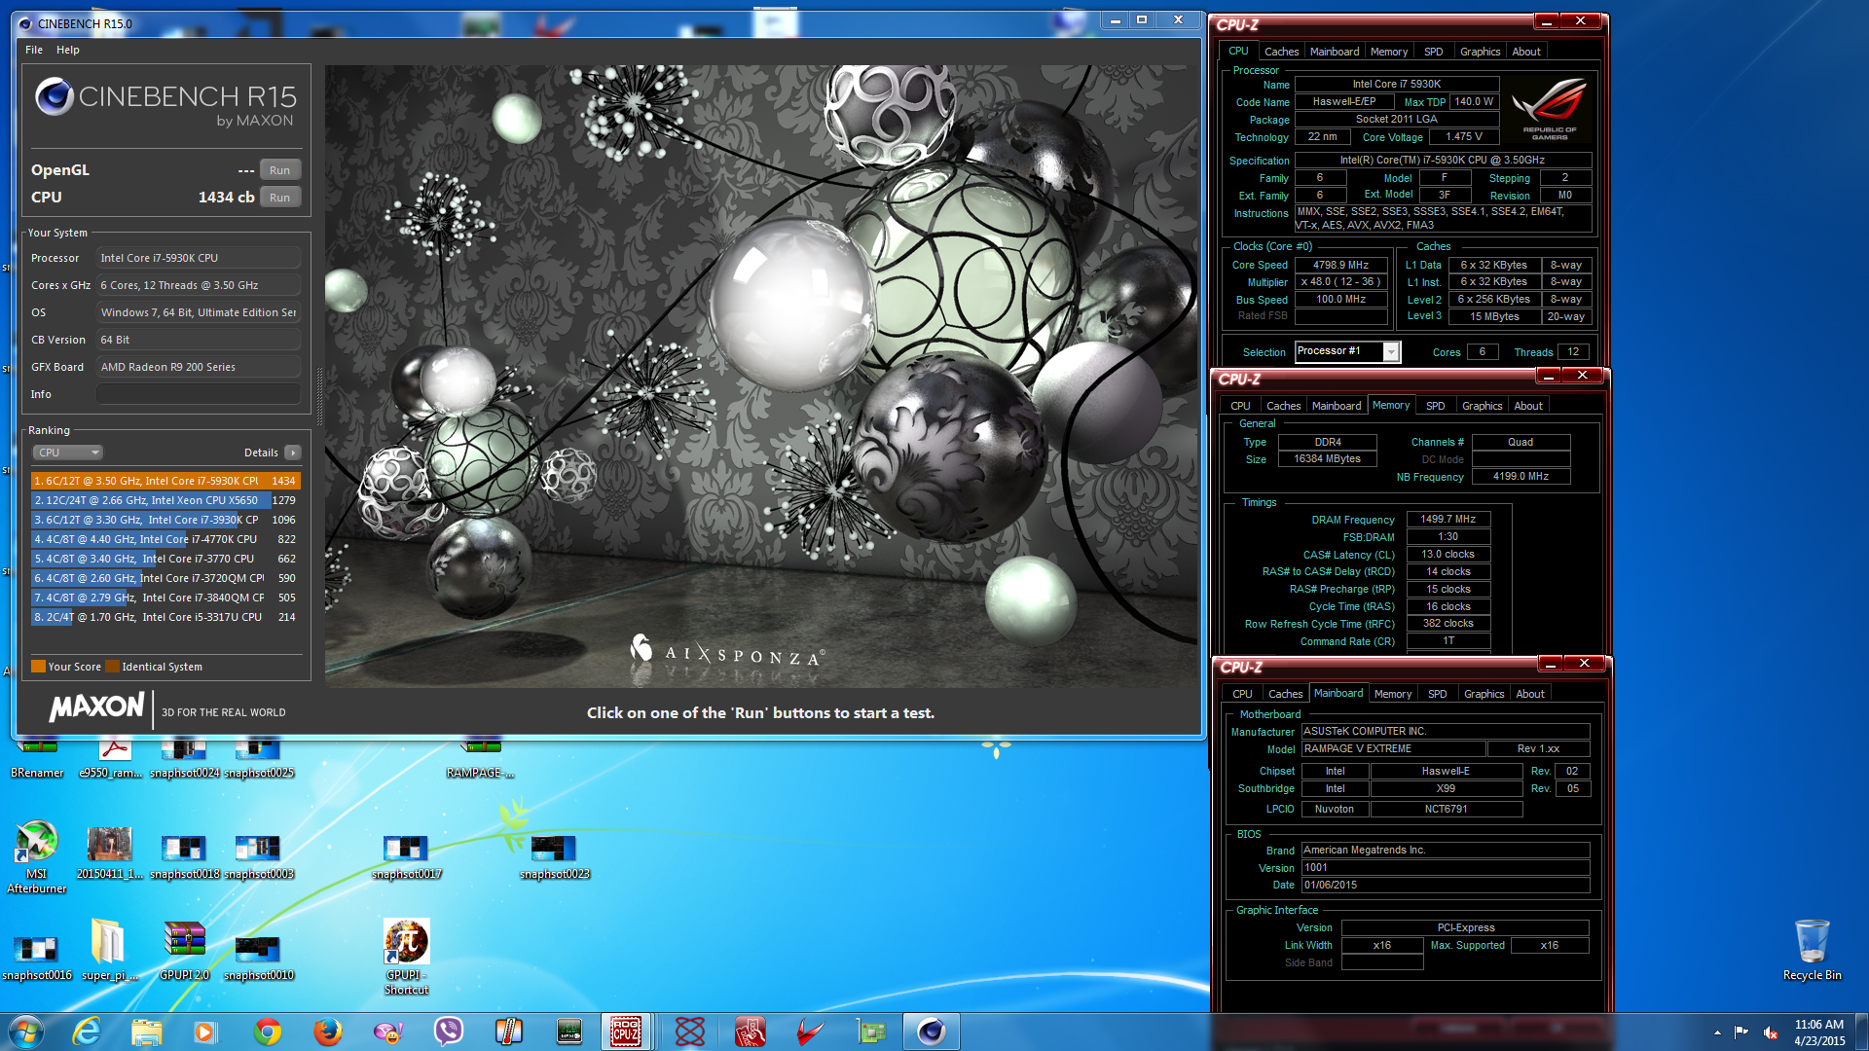Open About tab in top CPU-Z window
Image resolution: width=1869 pixels, height=1051 pixels.
click(1525, 52)
